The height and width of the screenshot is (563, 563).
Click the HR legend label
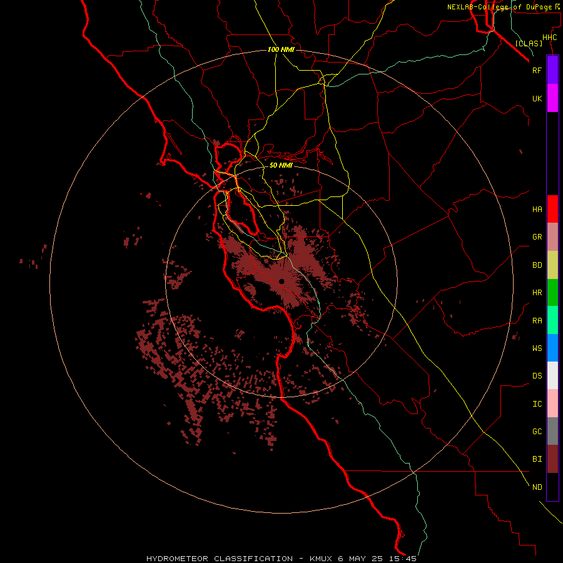(537, 293)
